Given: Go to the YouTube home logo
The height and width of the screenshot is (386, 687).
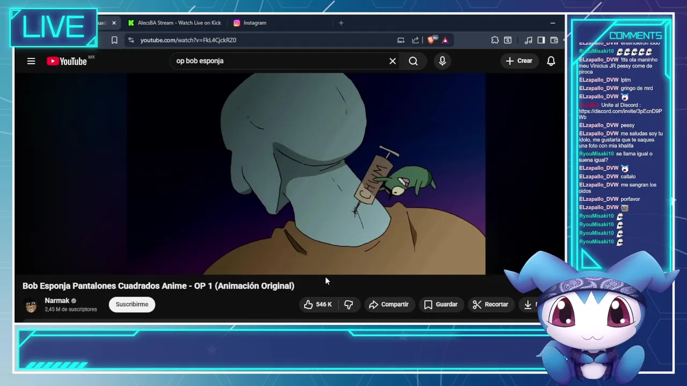Looking at the screenshot, I should tap(67, 61).
